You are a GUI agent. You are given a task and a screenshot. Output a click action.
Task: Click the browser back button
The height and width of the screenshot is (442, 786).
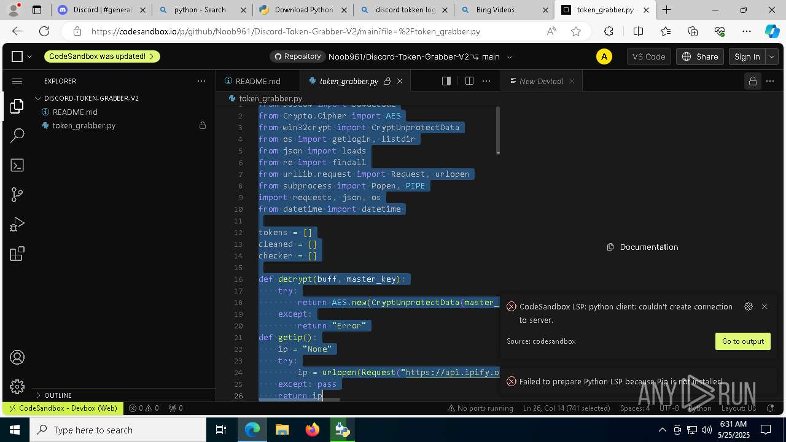[x=17, y=31]
